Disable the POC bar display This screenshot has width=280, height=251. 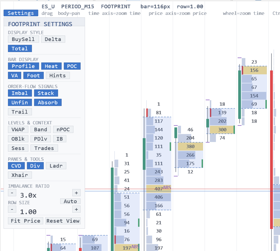72,66
